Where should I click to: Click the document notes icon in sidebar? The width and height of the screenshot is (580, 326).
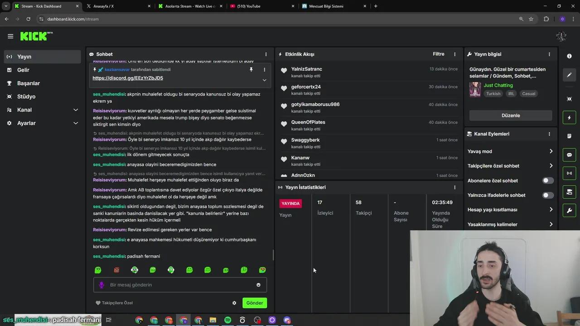[570, 136]
